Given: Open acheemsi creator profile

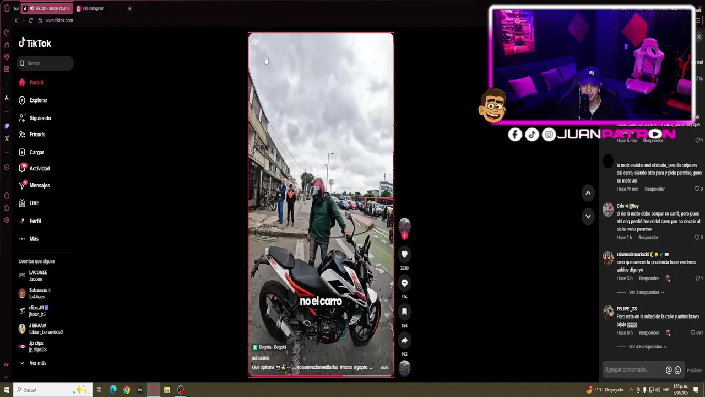Looking at the screenshot, I should pos(261,358).
